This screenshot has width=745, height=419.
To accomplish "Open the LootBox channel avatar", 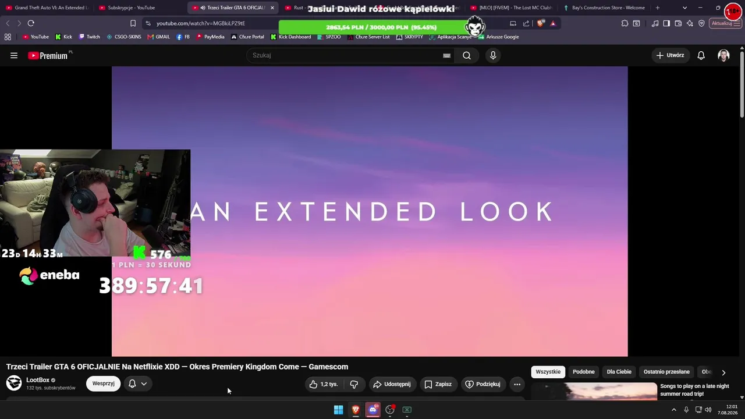I will click(x=14, y=383).
